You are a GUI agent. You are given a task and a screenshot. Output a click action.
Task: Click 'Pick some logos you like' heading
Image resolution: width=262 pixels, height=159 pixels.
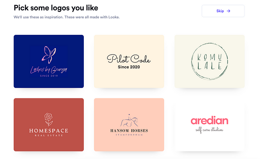56,8
